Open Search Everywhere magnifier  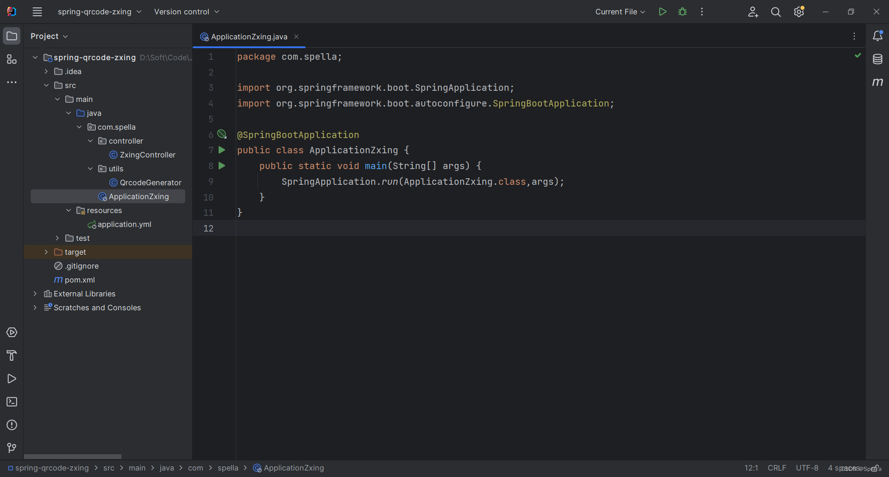click(776, 12)
